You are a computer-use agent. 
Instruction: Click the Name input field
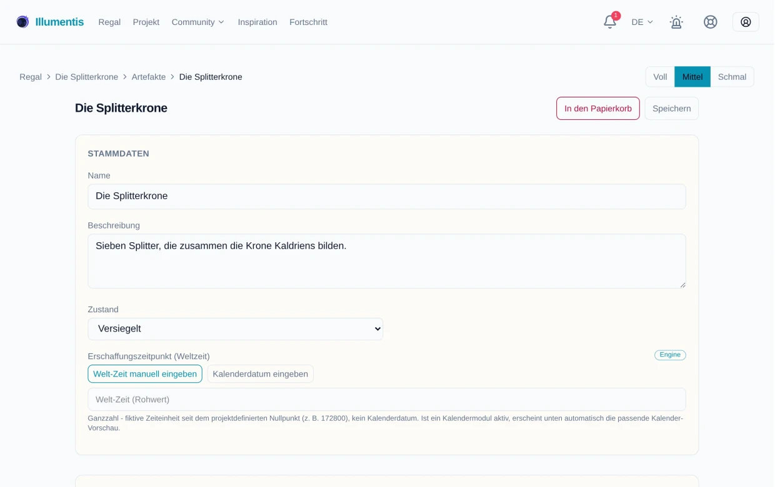pos(387,197)
